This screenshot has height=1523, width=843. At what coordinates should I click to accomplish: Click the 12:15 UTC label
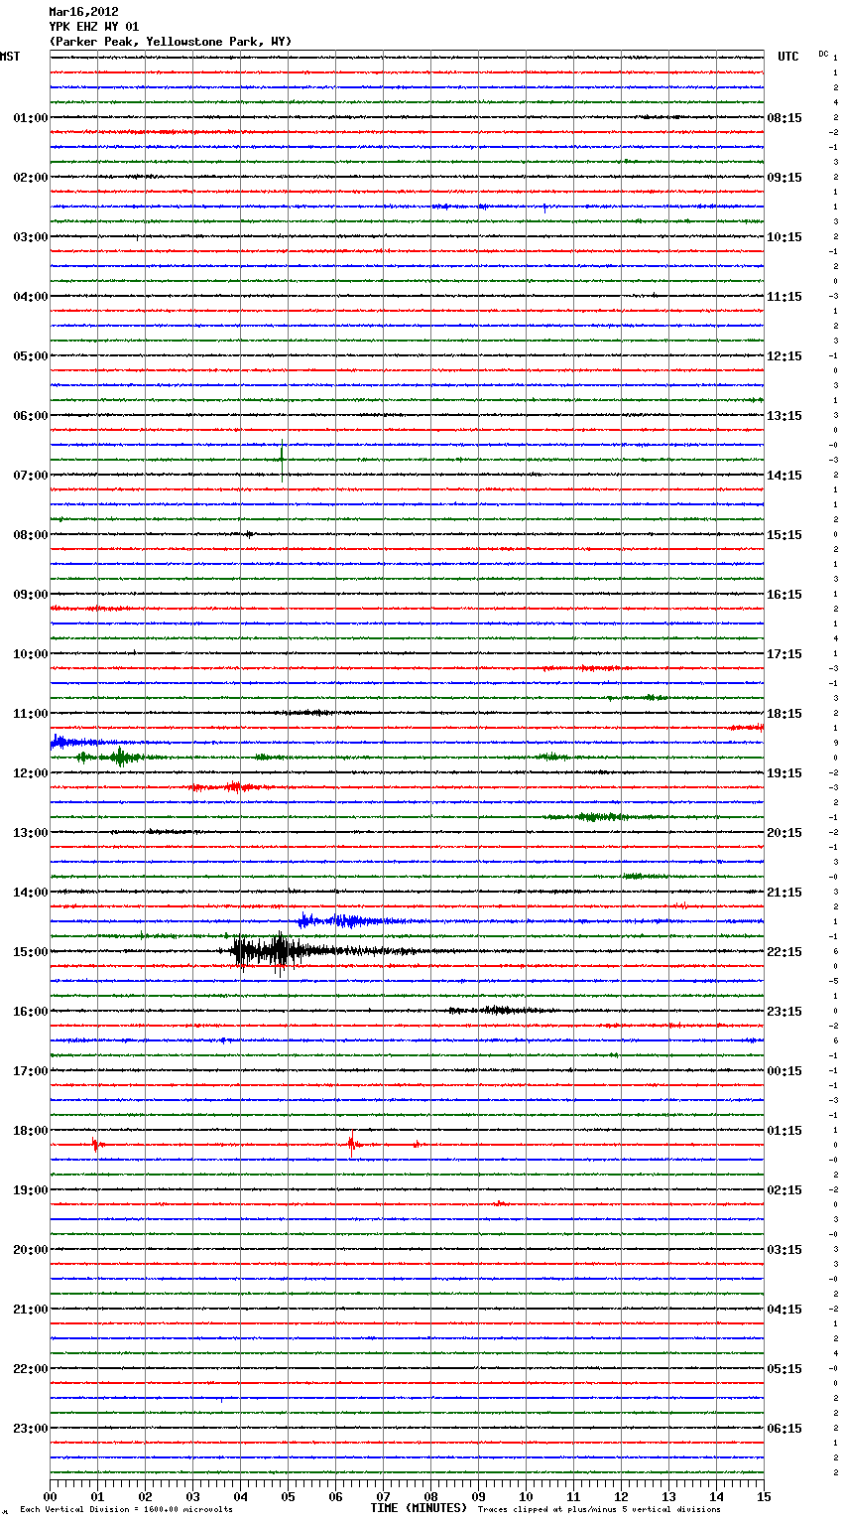pos(784,356)
